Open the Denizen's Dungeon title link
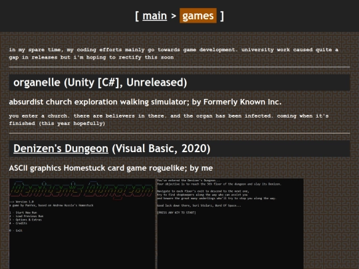 [60, 149]
